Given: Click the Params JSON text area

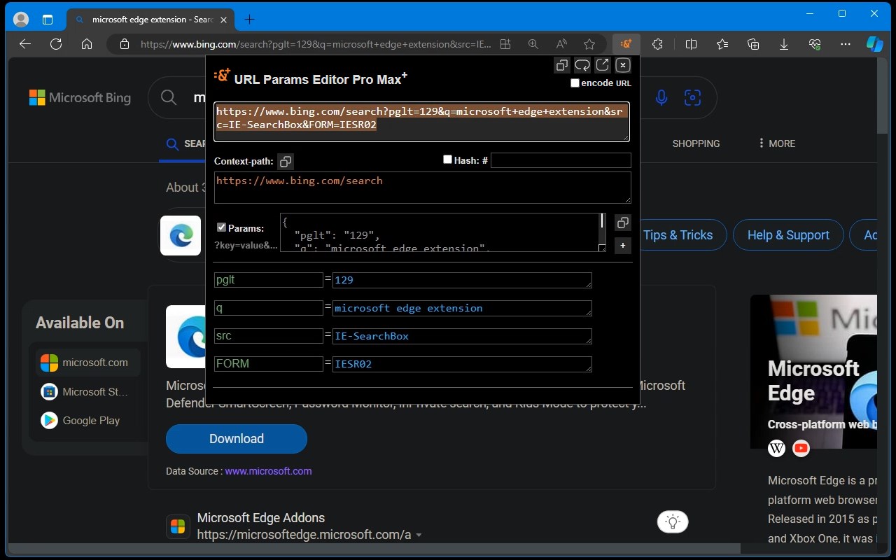Looking at the screenshot, I should click(x=443, y=232).
